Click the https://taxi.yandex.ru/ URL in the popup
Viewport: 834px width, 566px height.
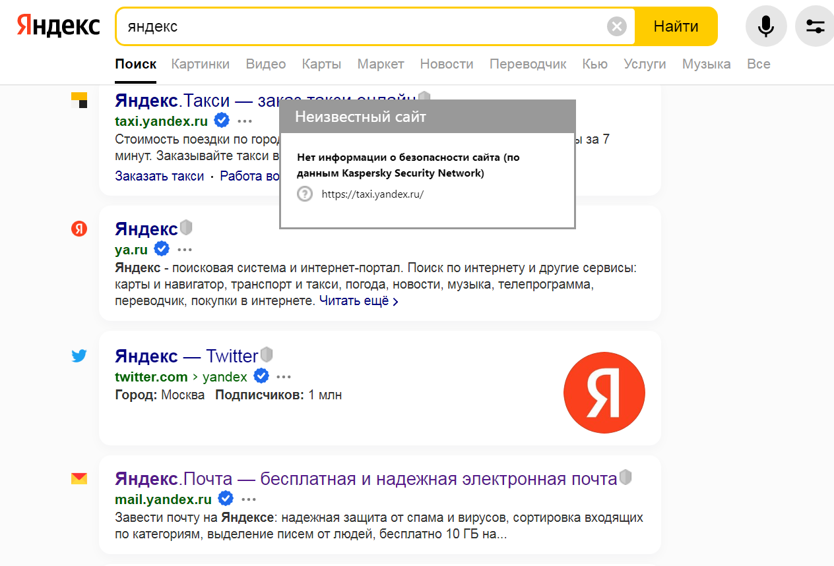coord(373,194)
